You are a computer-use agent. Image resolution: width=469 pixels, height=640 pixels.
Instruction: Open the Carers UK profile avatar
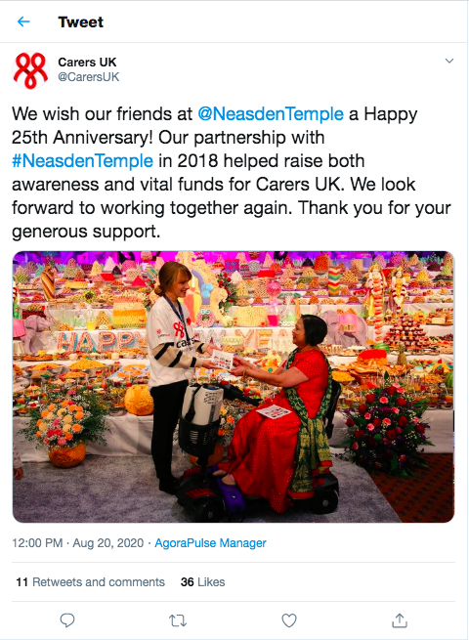30,69
